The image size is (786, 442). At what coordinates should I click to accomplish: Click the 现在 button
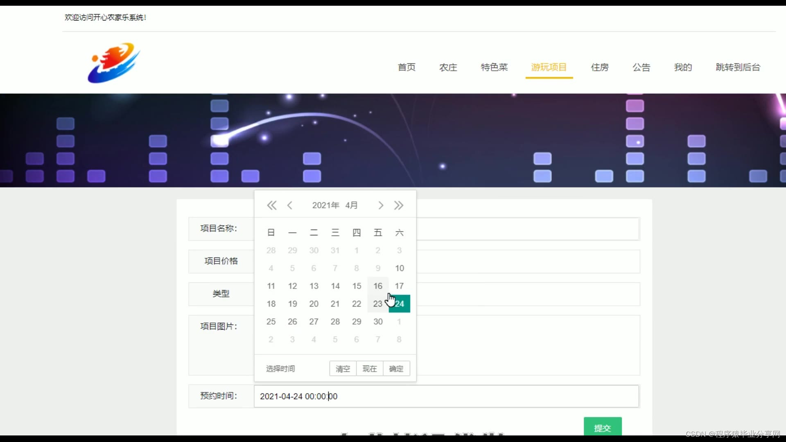[x=369, y=369]
